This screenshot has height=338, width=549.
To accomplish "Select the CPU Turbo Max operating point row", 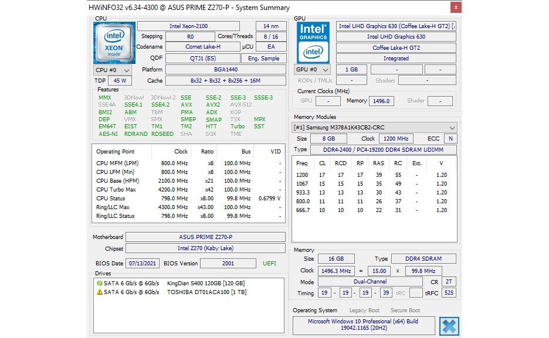I will click(x=188, y=190).
